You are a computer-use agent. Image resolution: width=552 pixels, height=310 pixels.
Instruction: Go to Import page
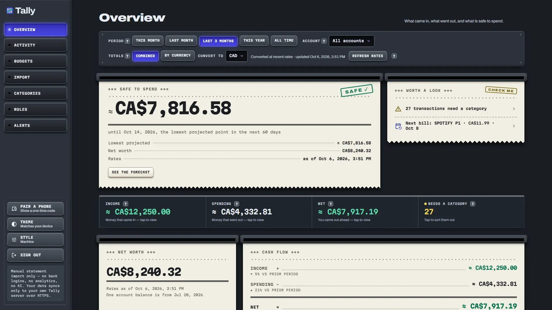[35, 77]
